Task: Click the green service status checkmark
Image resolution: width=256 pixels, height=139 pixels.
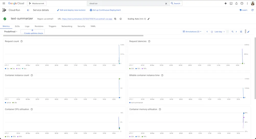Action: [x=5, y=19]
